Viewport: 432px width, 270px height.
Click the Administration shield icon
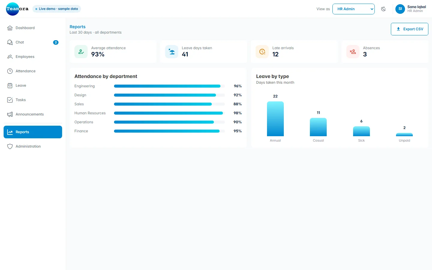[10, 146]
